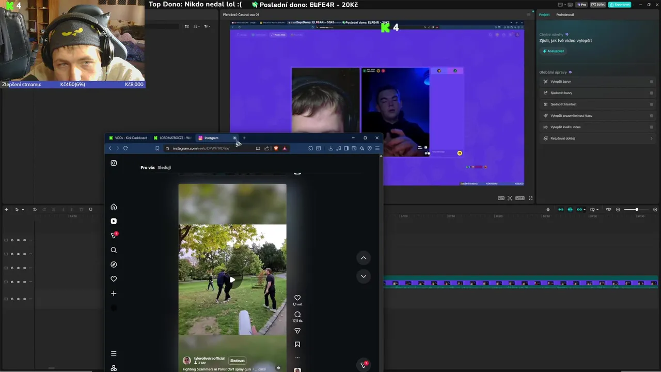Enable the Sjednotit barvy checkbox

[x=651, y=93]
